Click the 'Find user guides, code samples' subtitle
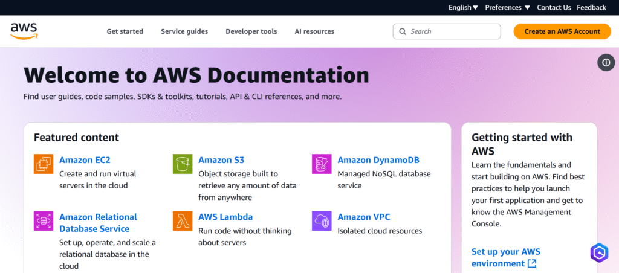This screenshot has height=273, width=619. (x=183, y=97)
